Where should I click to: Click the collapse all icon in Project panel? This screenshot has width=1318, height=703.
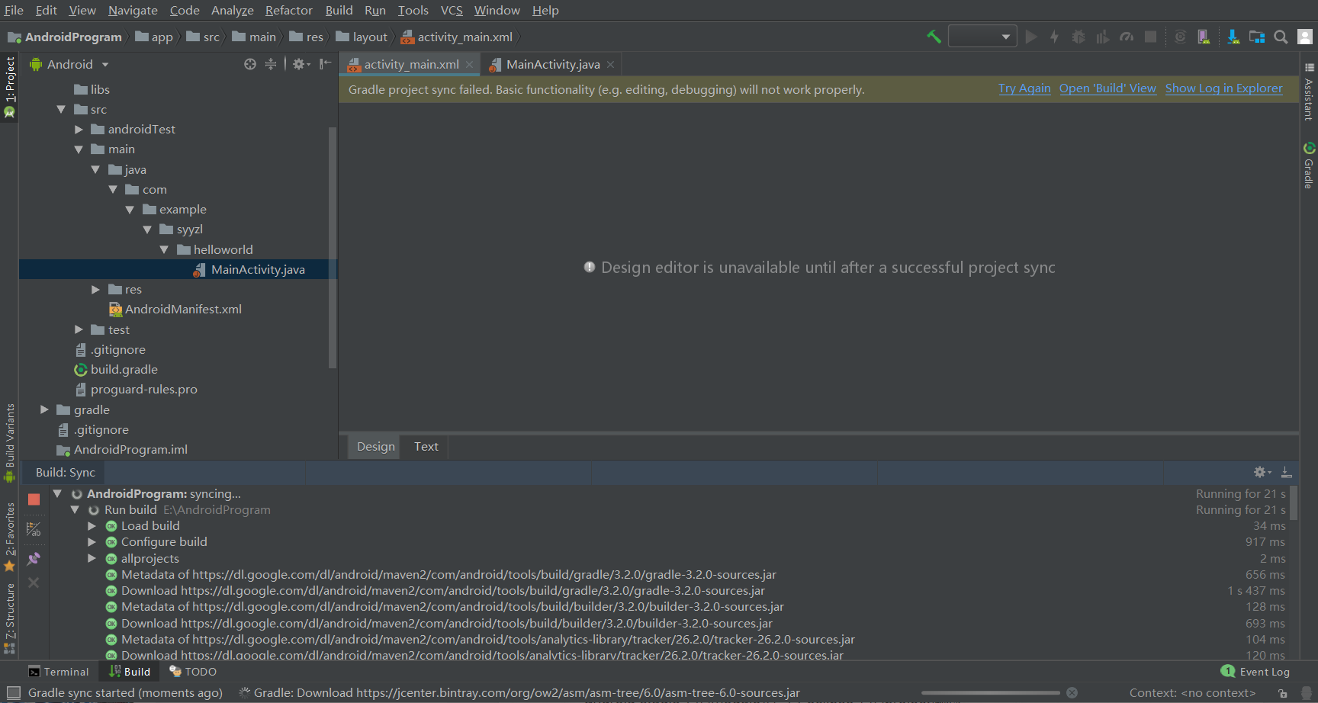[271, 64]
